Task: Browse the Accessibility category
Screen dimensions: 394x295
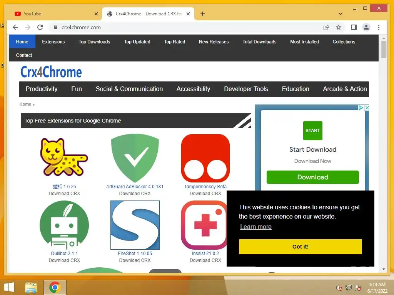Action: [193, 89]
